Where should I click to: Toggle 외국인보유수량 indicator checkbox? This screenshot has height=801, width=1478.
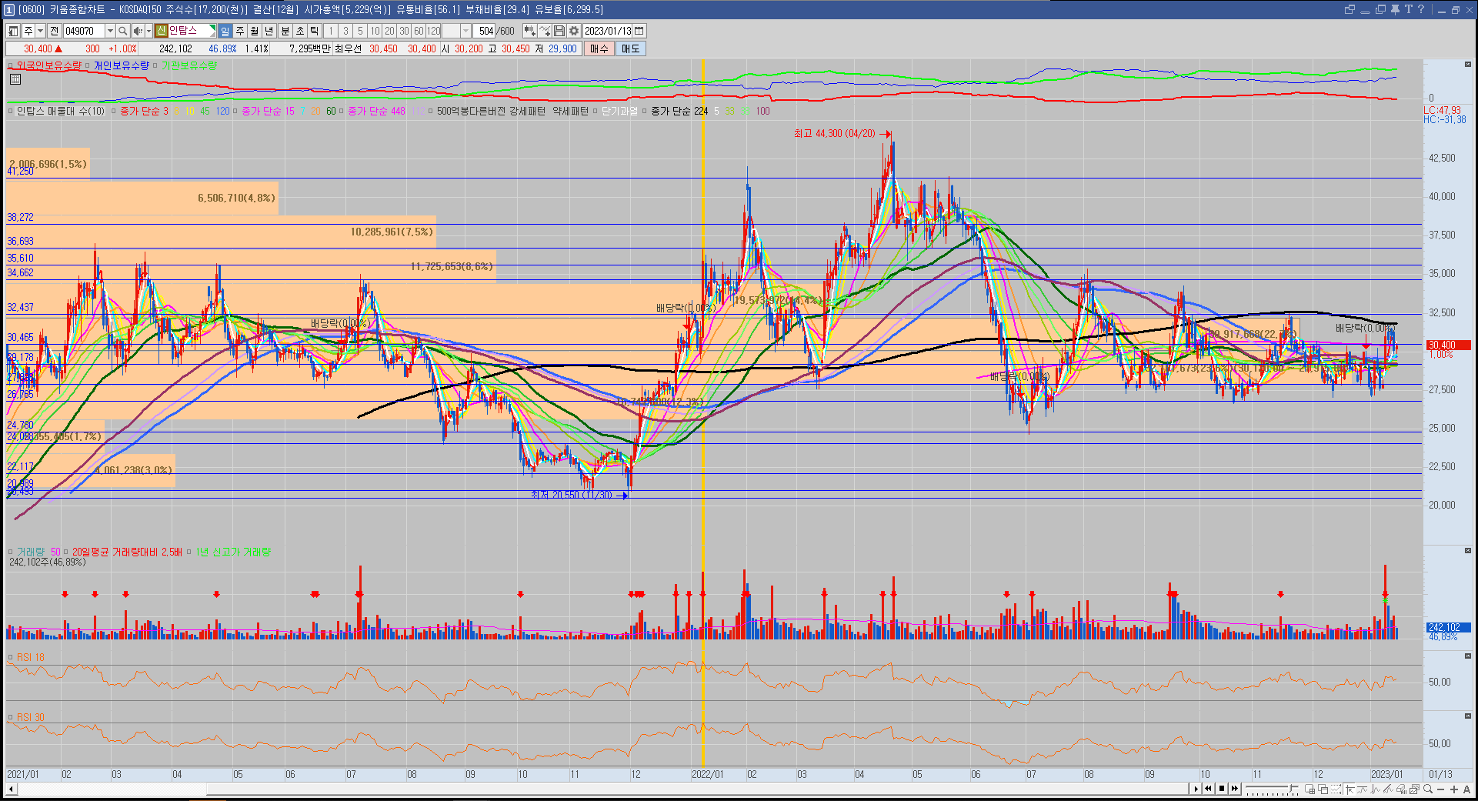11,65
